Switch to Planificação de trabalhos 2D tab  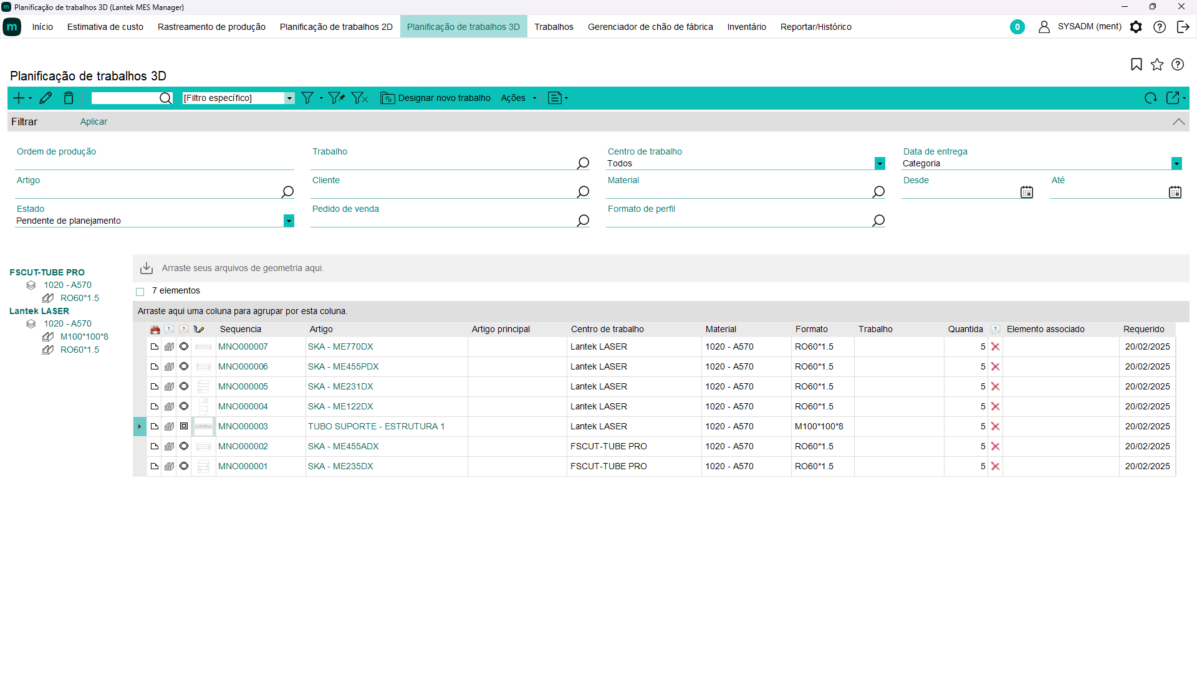click(336, 27)
